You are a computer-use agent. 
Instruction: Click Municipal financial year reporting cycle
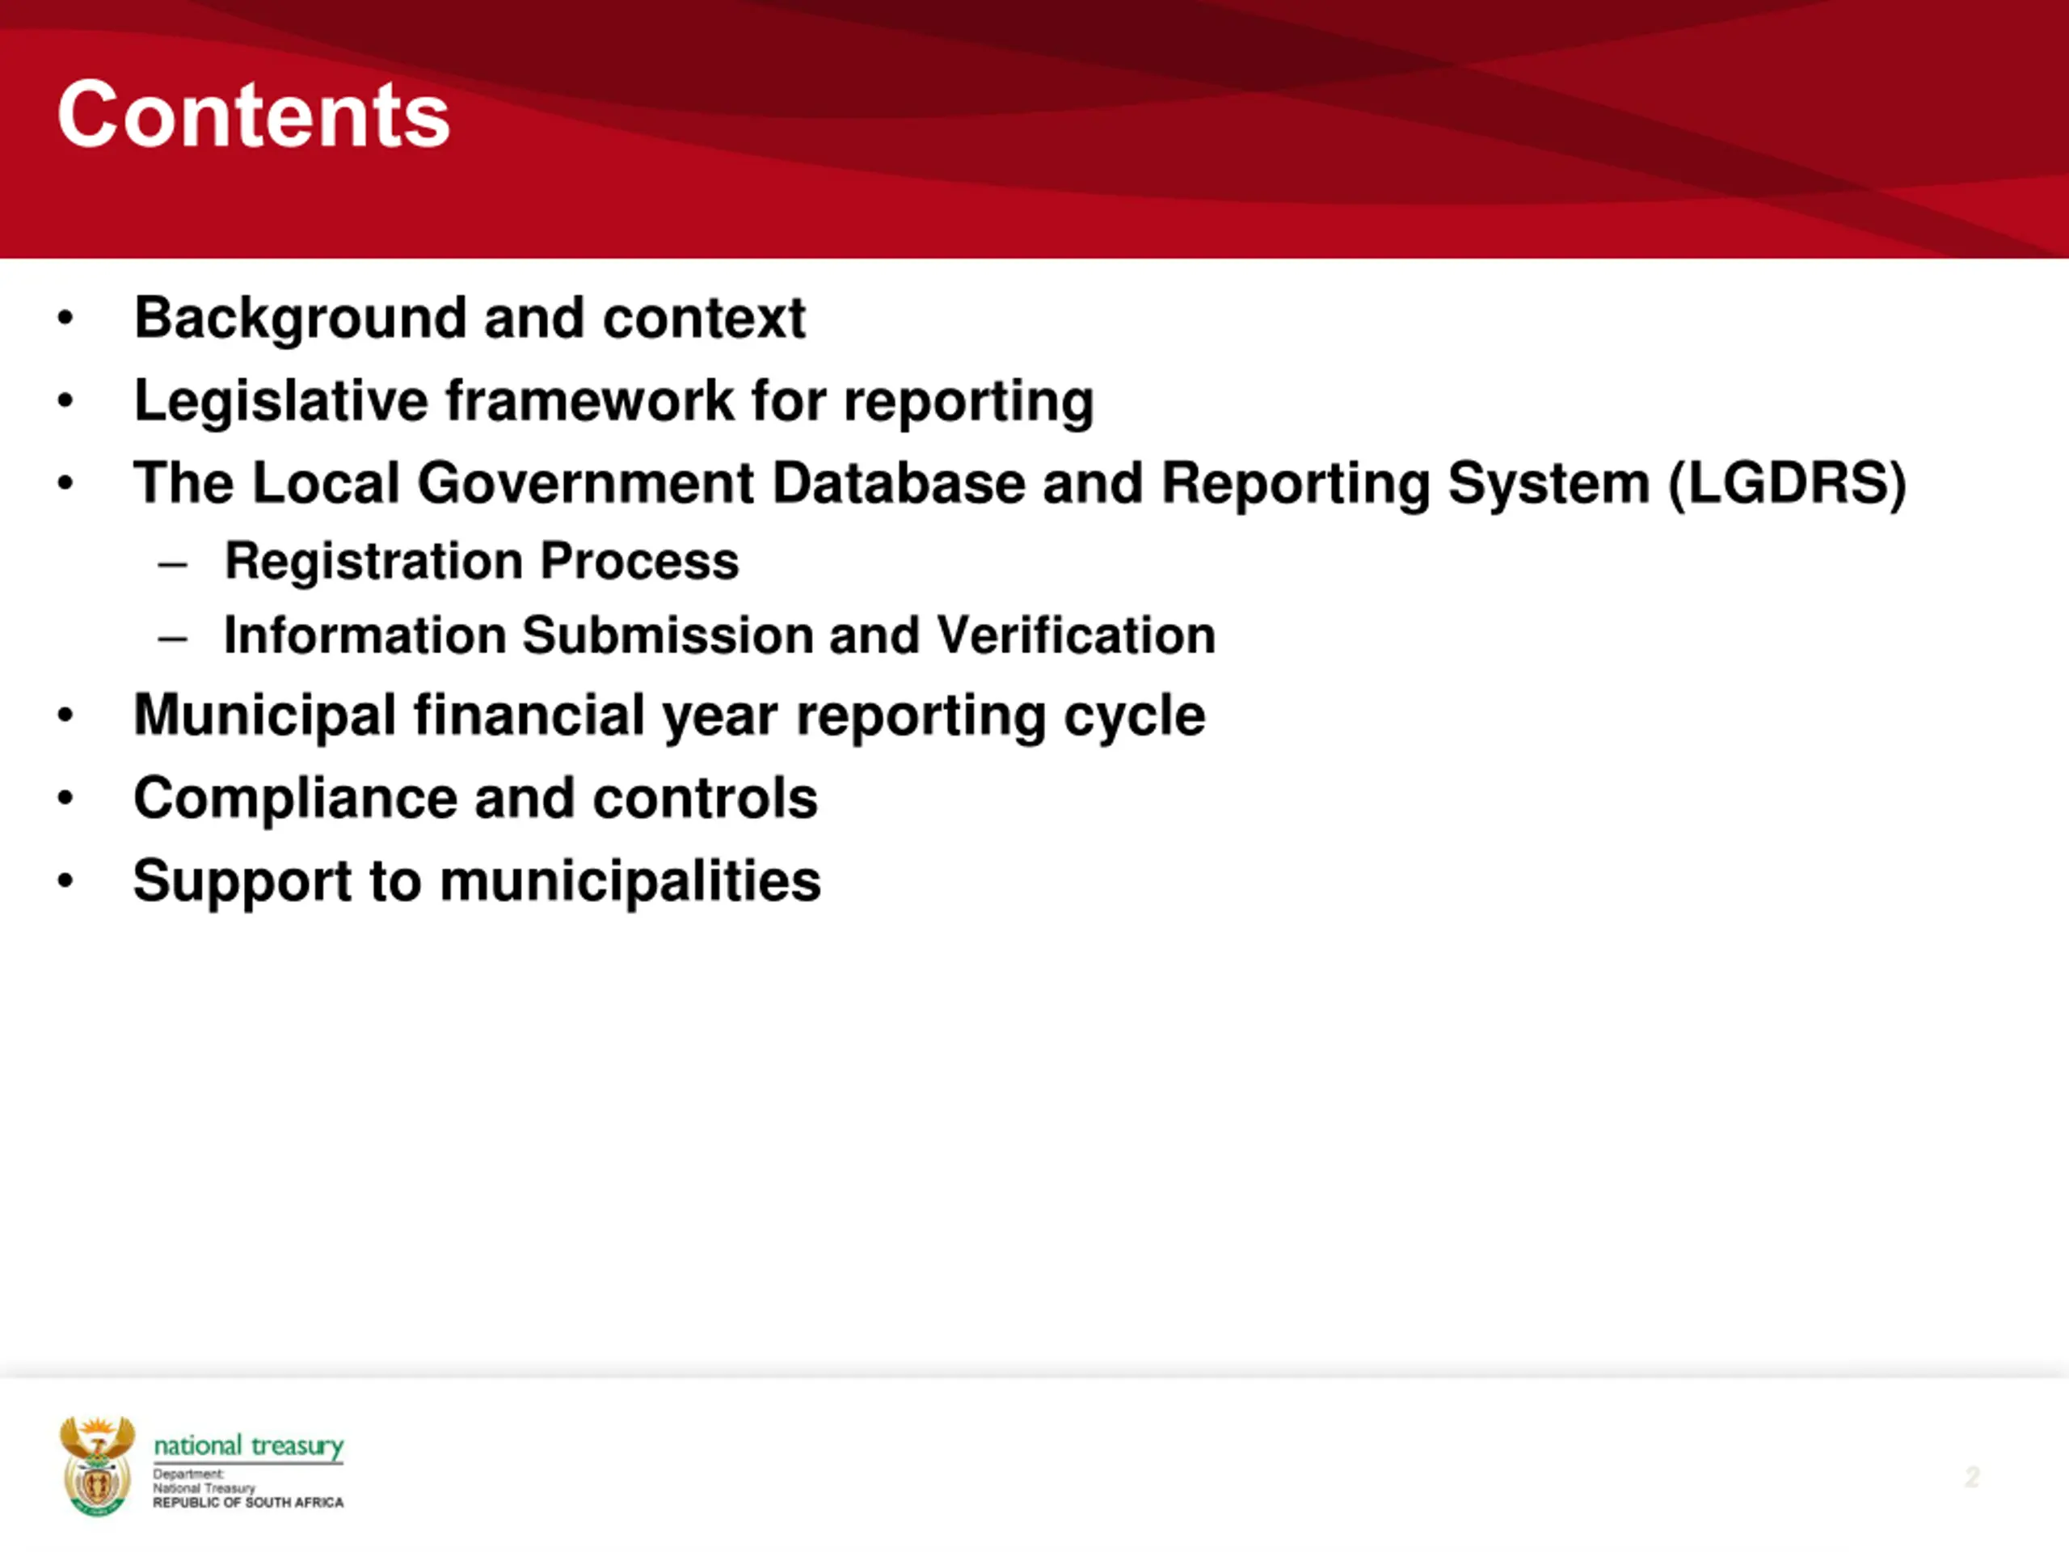click(668, 717)
